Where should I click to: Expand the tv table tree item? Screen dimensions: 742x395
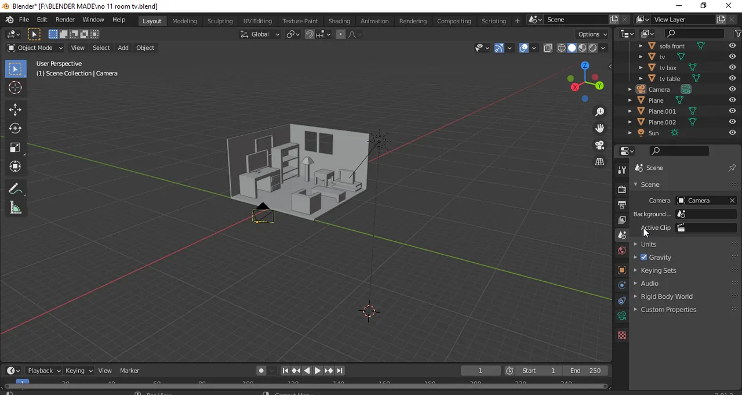[641, 79]
